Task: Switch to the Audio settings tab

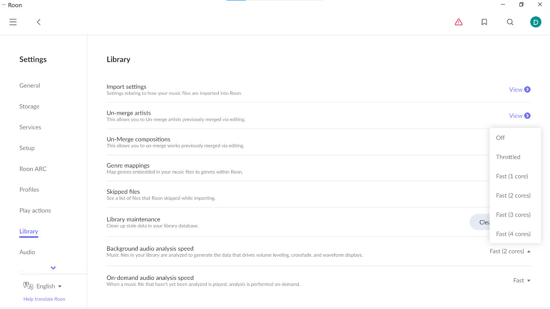Action: click(x=27, y=252)
